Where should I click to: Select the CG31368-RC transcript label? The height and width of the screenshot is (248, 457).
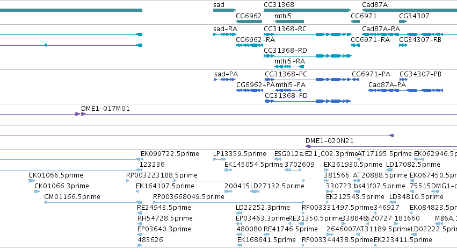pyautogui.click(x=285, y=29)
